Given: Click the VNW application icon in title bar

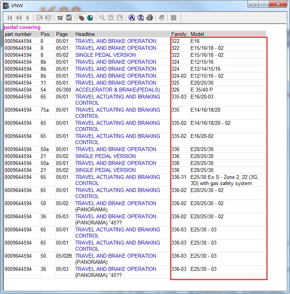Looking at the screenshot, I should (6, 5).
